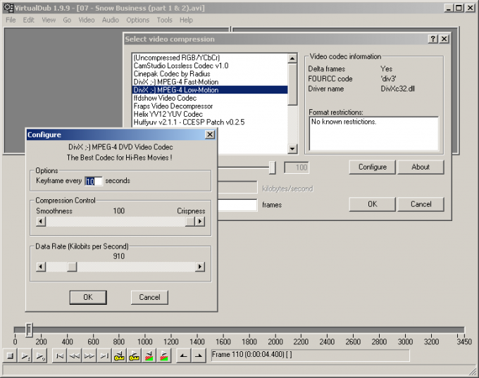479x378 pixels.
Task: Click the quality value field showing 100
Action: (297, 168)
